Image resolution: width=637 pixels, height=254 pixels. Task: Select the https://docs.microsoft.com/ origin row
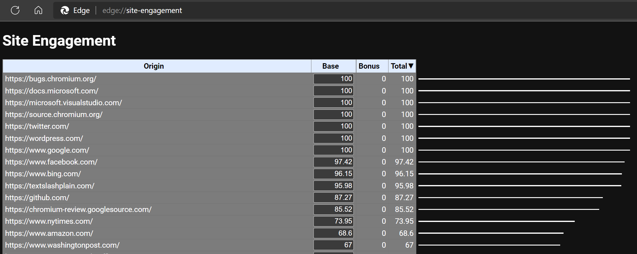tap(52, 91)
